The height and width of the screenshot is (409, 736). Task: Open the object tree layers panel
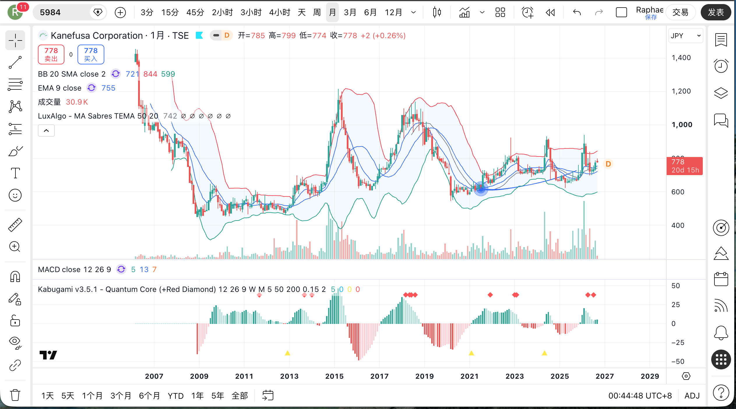point(721,93)
